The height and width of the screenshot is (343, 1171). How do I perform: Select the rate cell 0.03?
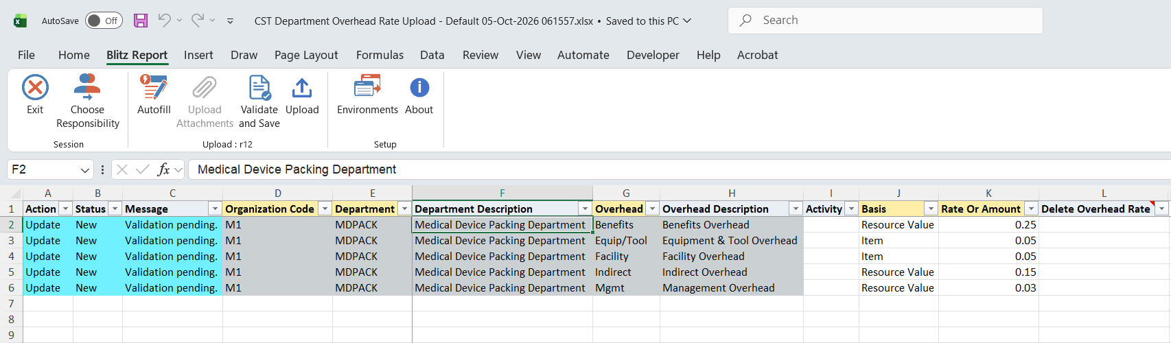pos(988,288)
